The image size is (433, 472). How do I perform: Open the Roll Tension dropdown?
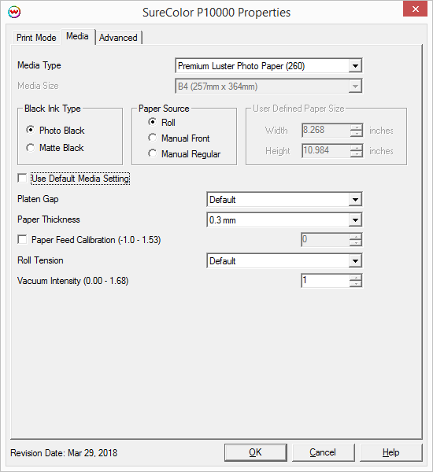click(355, 260)
